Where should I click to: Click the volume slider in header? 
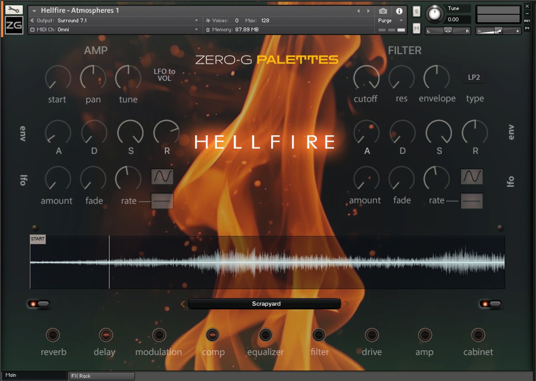click(498, 31)
